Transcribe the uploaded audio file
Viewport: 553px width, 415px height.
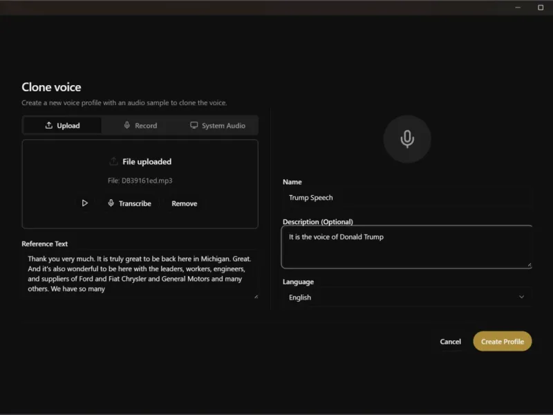click(129, 203)
